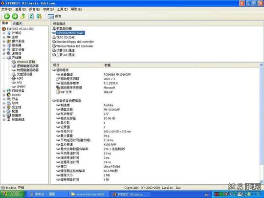Go up one level with the Up arrow icon

pos(23,16)
